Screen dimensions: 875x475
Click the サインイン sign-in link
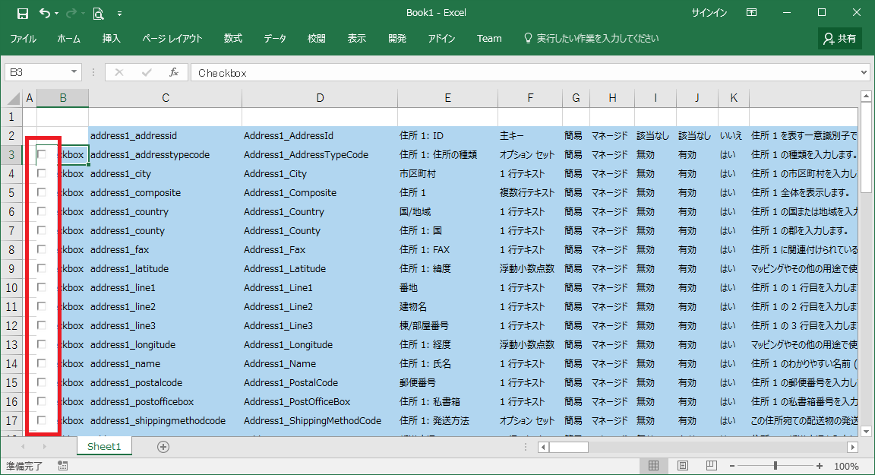tap(709, 13)
